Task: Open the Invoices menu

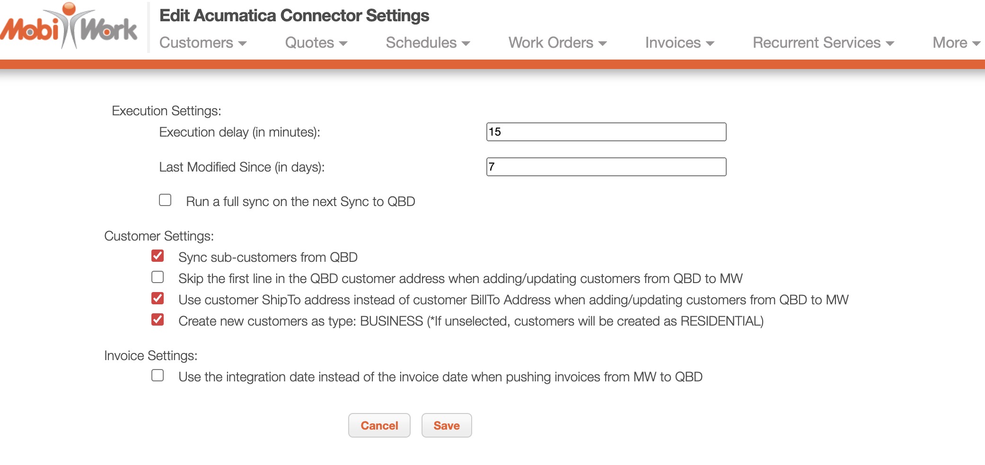Action: (x=679, y=43)
